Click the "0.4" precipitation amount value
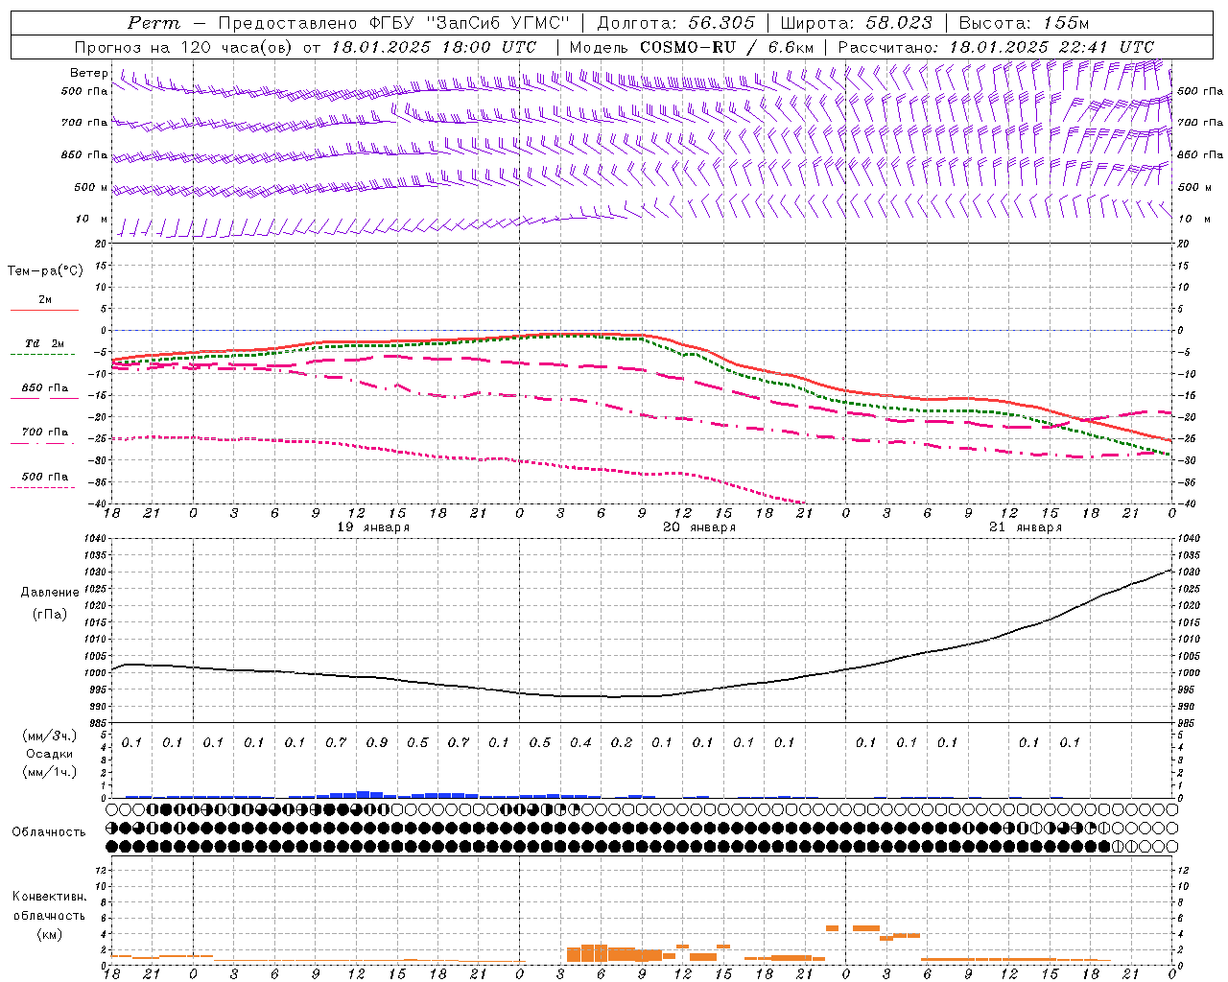The height and width of the screenshot is (982, 1228). coord(580,742)
